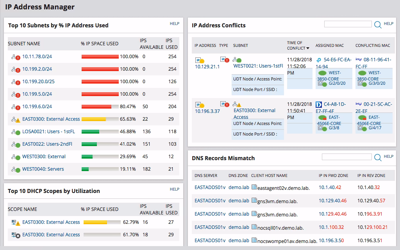
Task: Click the green node status icon beside WEST-3850-CORE
Action: (x=321, y=73)
